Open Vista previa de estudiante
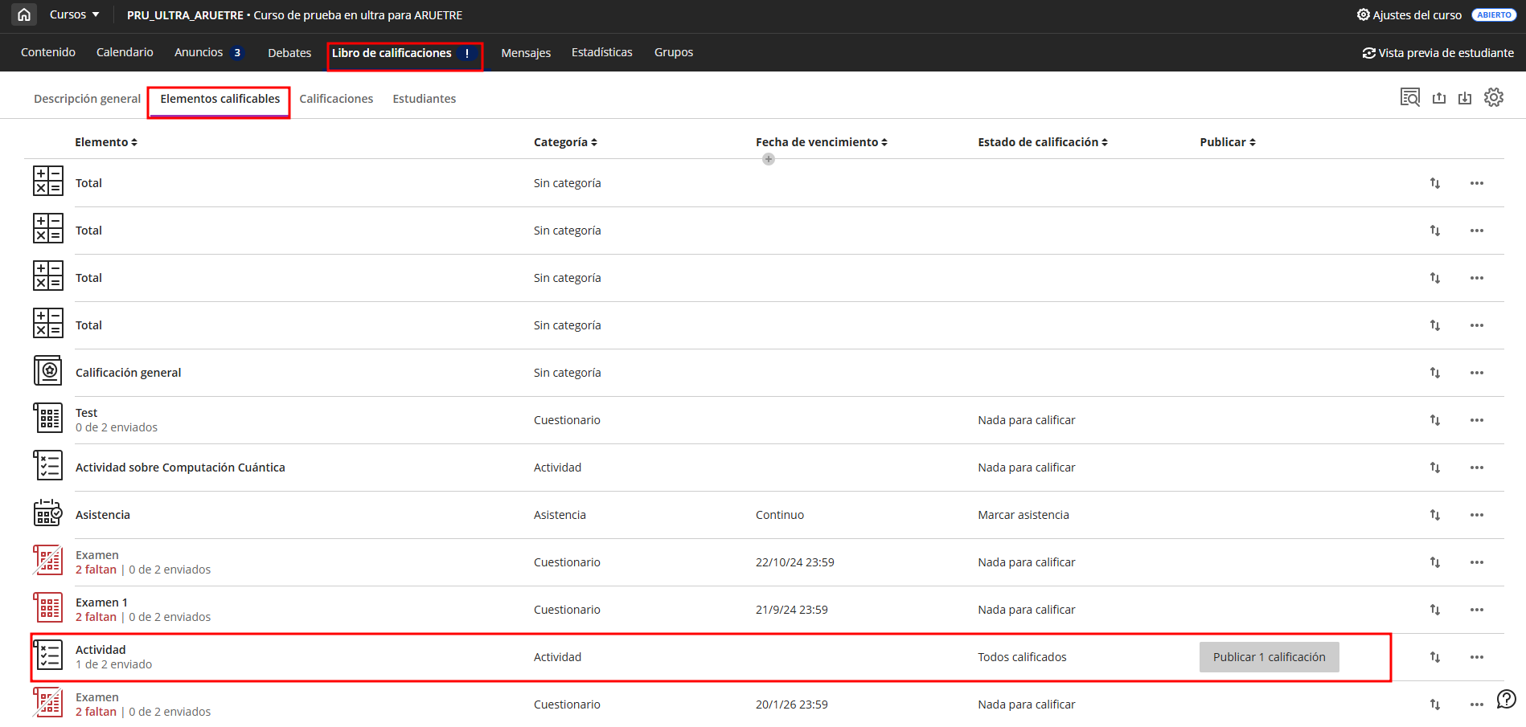This screenshot has width=1526, height=727. click(x=1438, y=53)
